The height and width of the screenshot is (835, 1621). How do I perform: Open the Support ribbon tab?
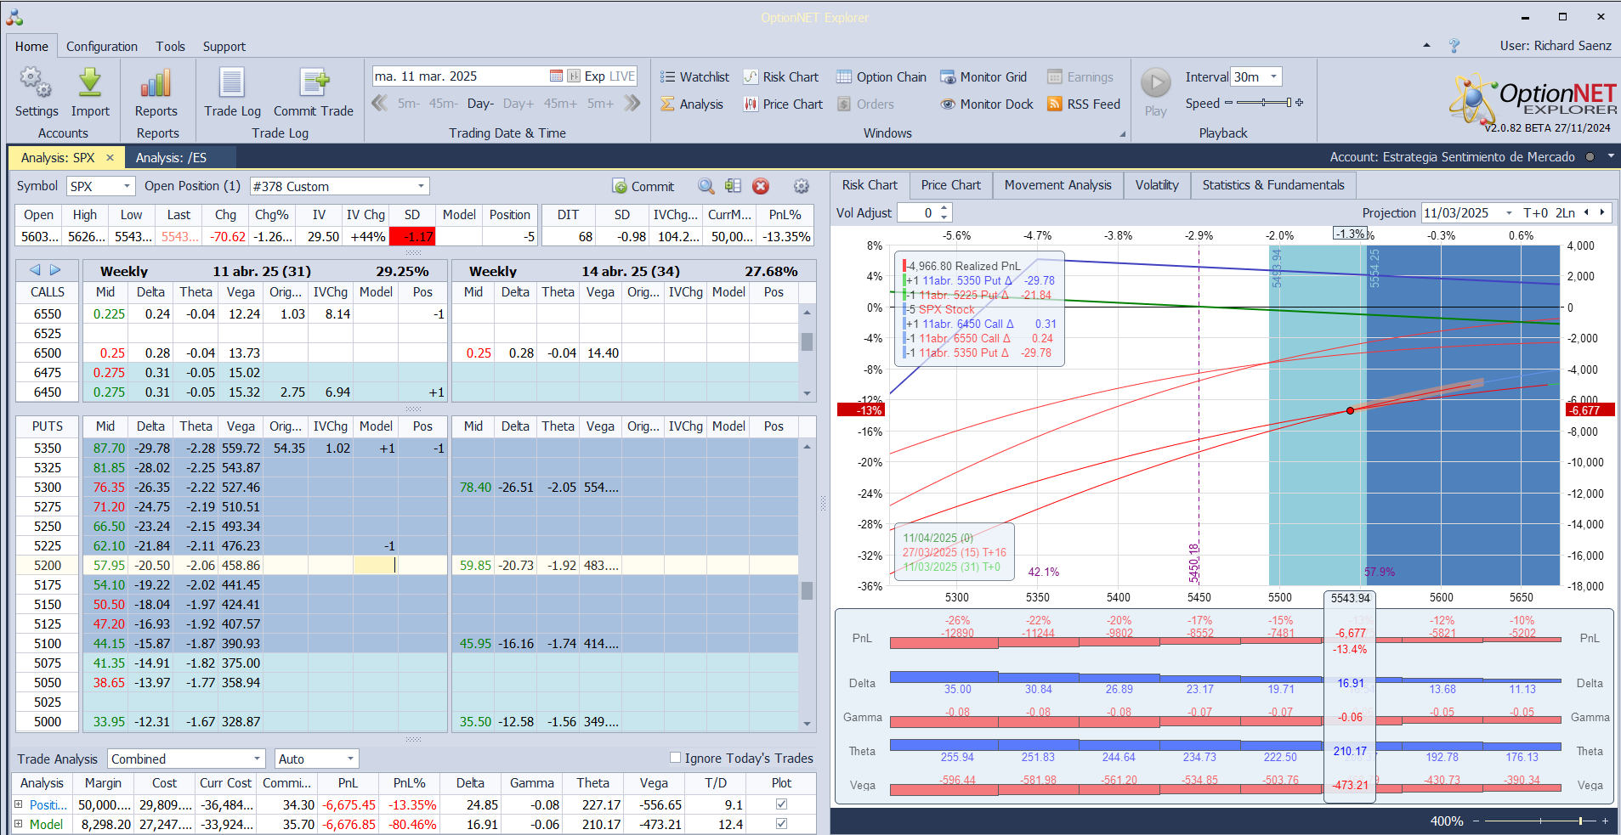click(x=224, y=46)
